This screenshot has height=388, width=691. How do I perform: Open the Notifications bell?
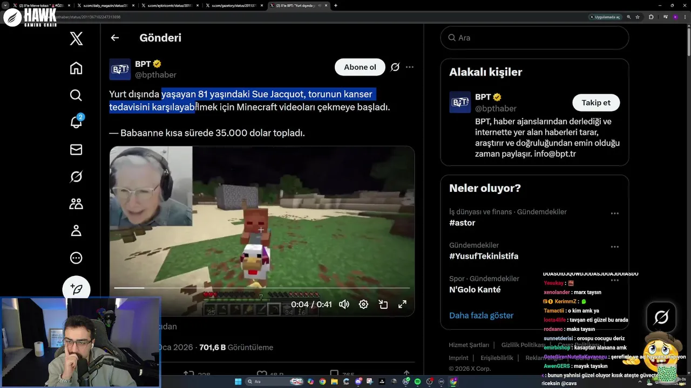76,122
